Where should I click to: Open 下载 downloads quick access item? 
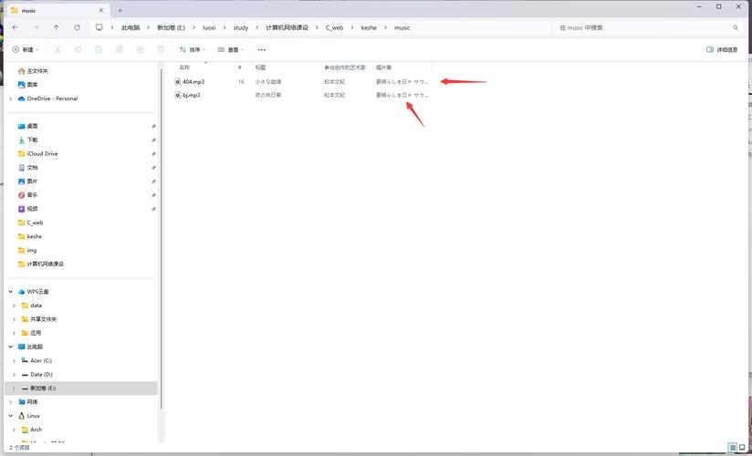click(27, 140)
